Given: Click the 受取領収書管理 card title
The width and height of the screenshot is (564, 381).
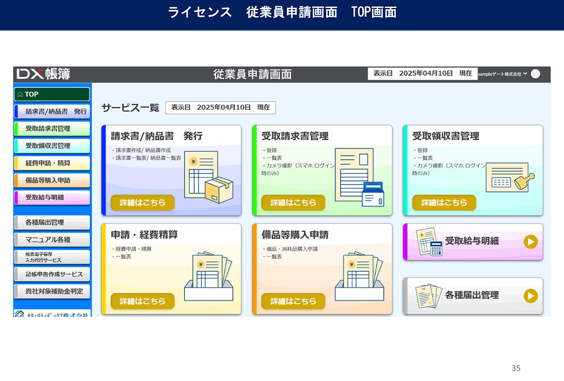Looking at the screenshot, I should click(446, 136).
